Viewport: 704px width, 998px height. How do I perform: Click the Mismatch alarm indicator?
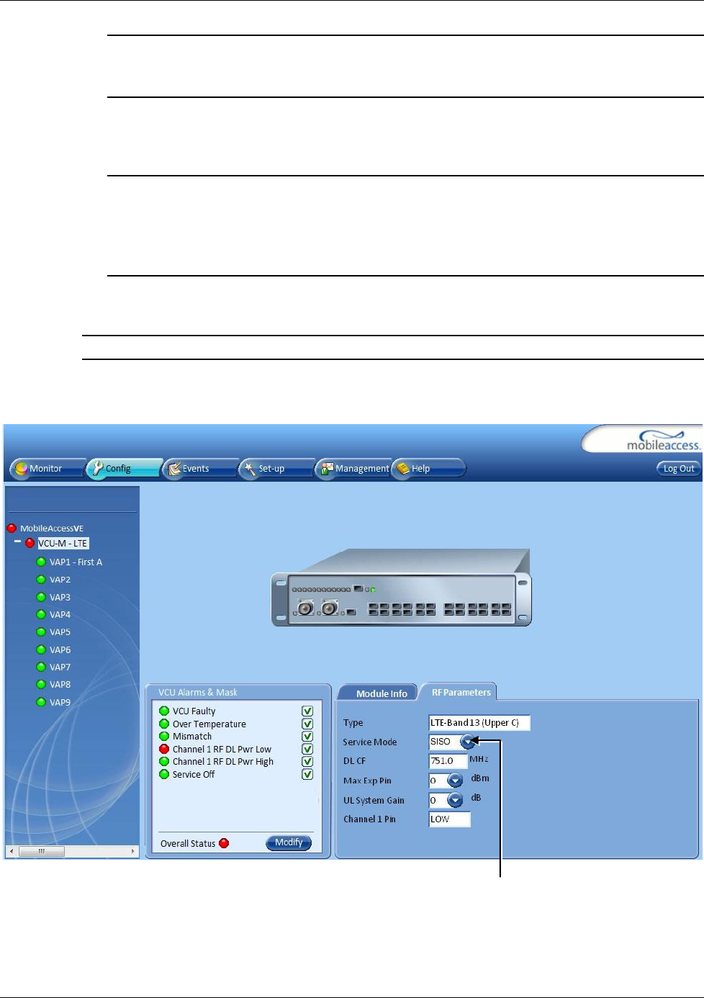pos(164,737)
